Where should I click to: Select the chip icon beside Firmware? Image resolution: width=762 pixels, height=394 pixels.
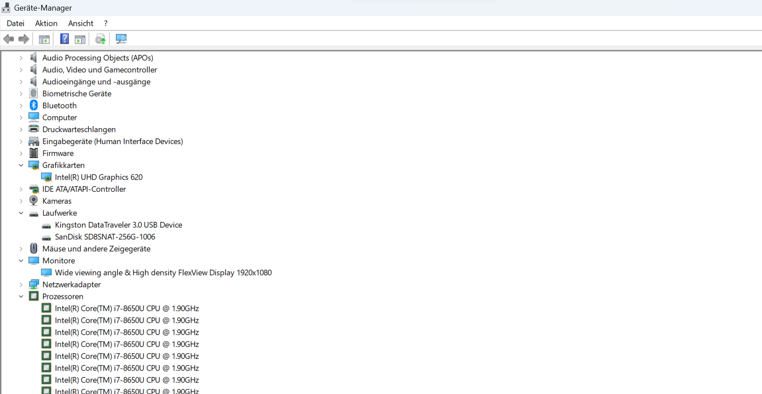coord(34,153)
